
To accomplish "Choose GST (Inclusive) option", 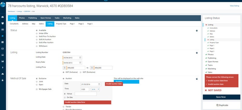I will [64, 72].
